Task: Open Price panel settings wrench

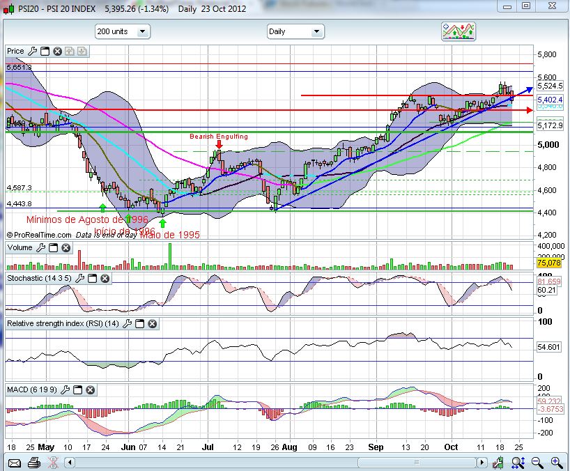Action: 33,52
